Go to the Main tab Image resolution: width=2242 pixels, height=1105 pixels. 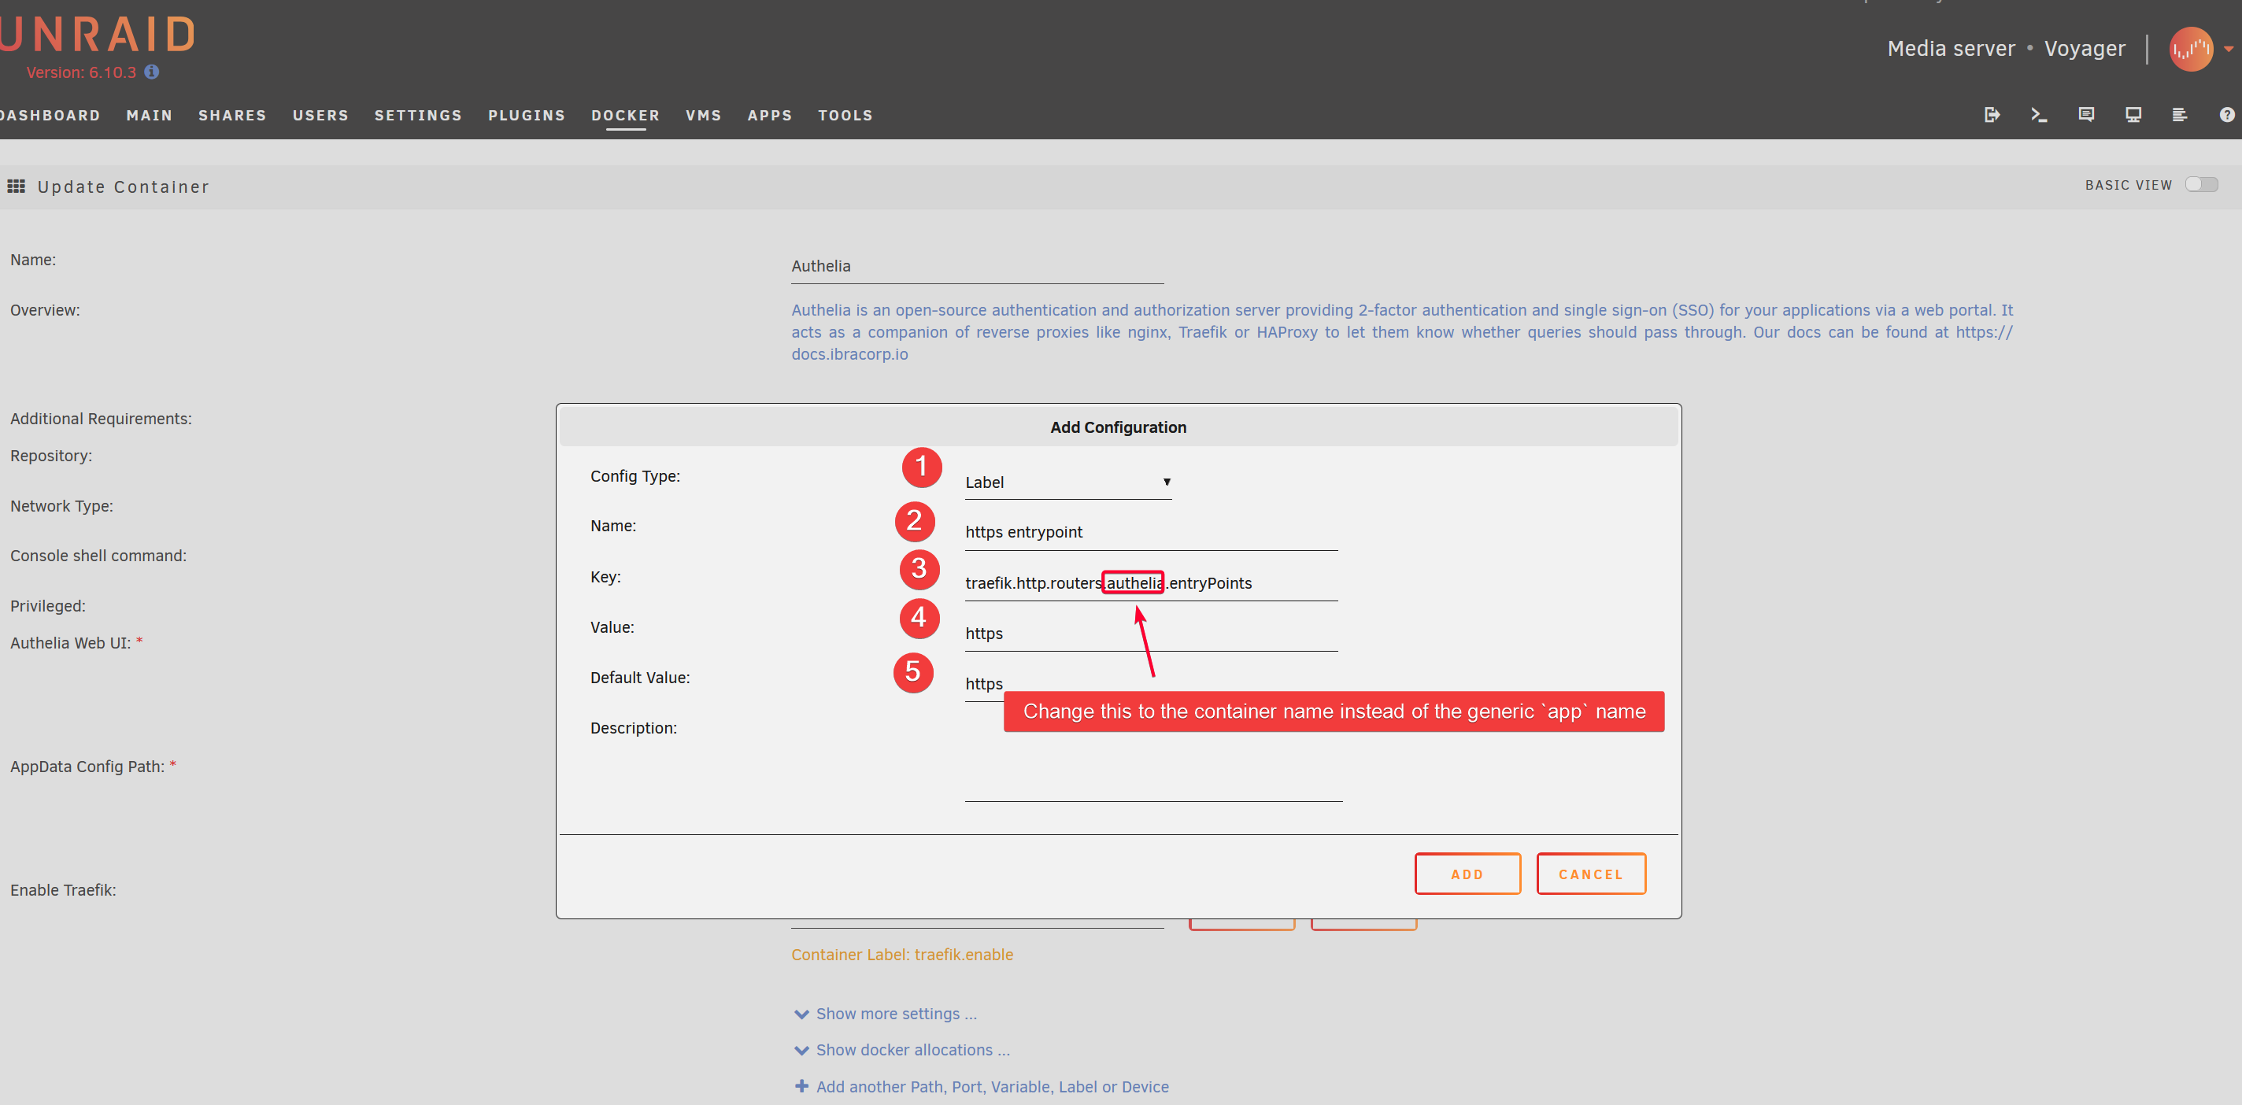coord(149,115)
